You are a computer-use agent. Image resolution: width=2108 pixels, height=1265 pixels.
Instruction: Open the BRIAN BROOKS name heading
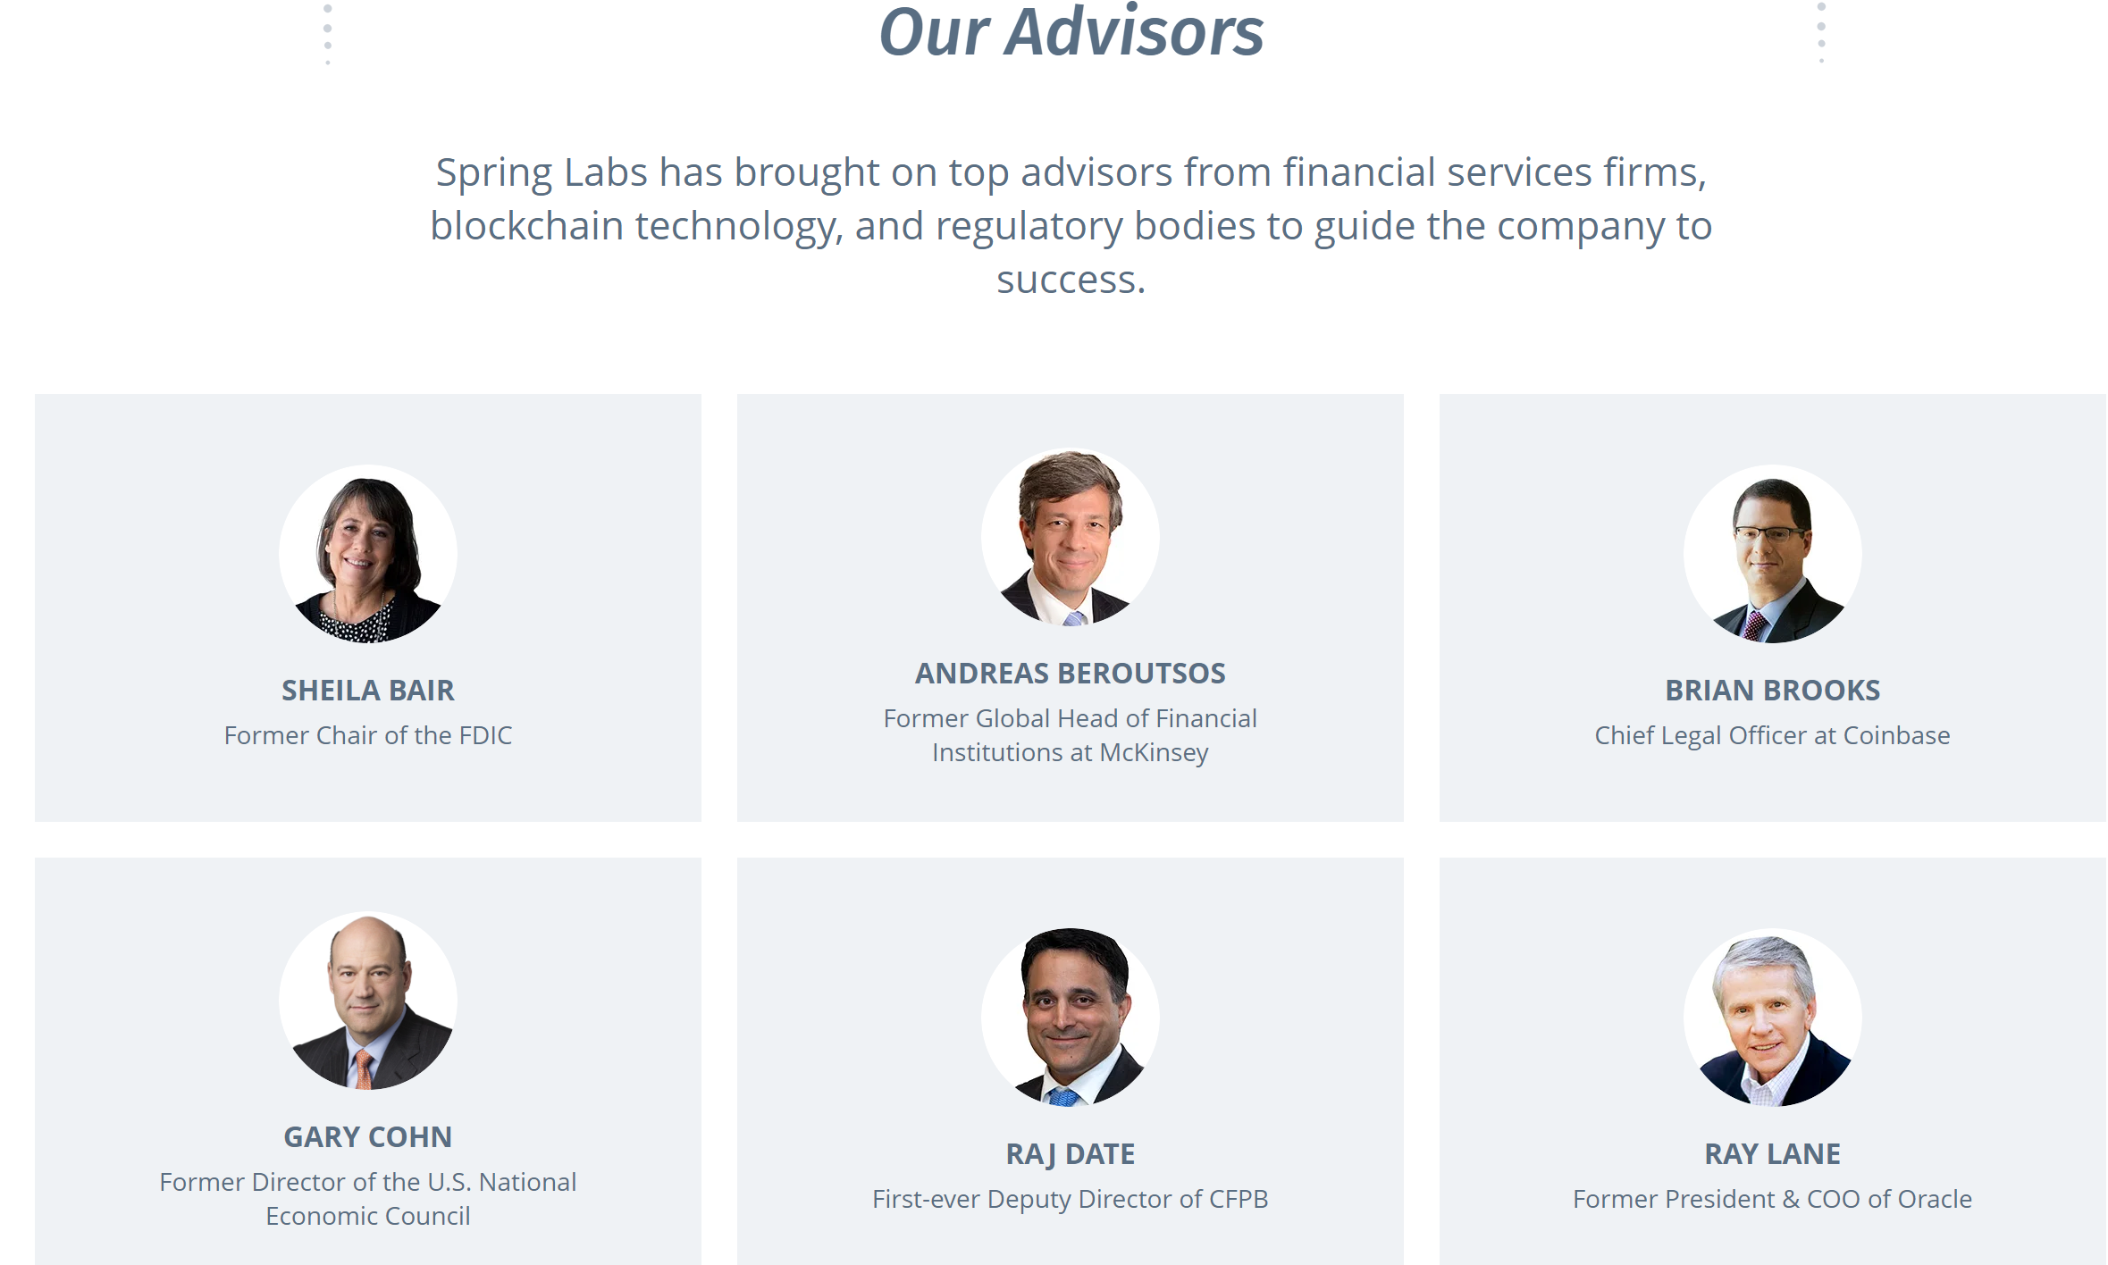[x=1772, y=691]
